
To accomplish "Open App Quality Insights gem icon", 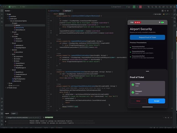I will point(2,110).
